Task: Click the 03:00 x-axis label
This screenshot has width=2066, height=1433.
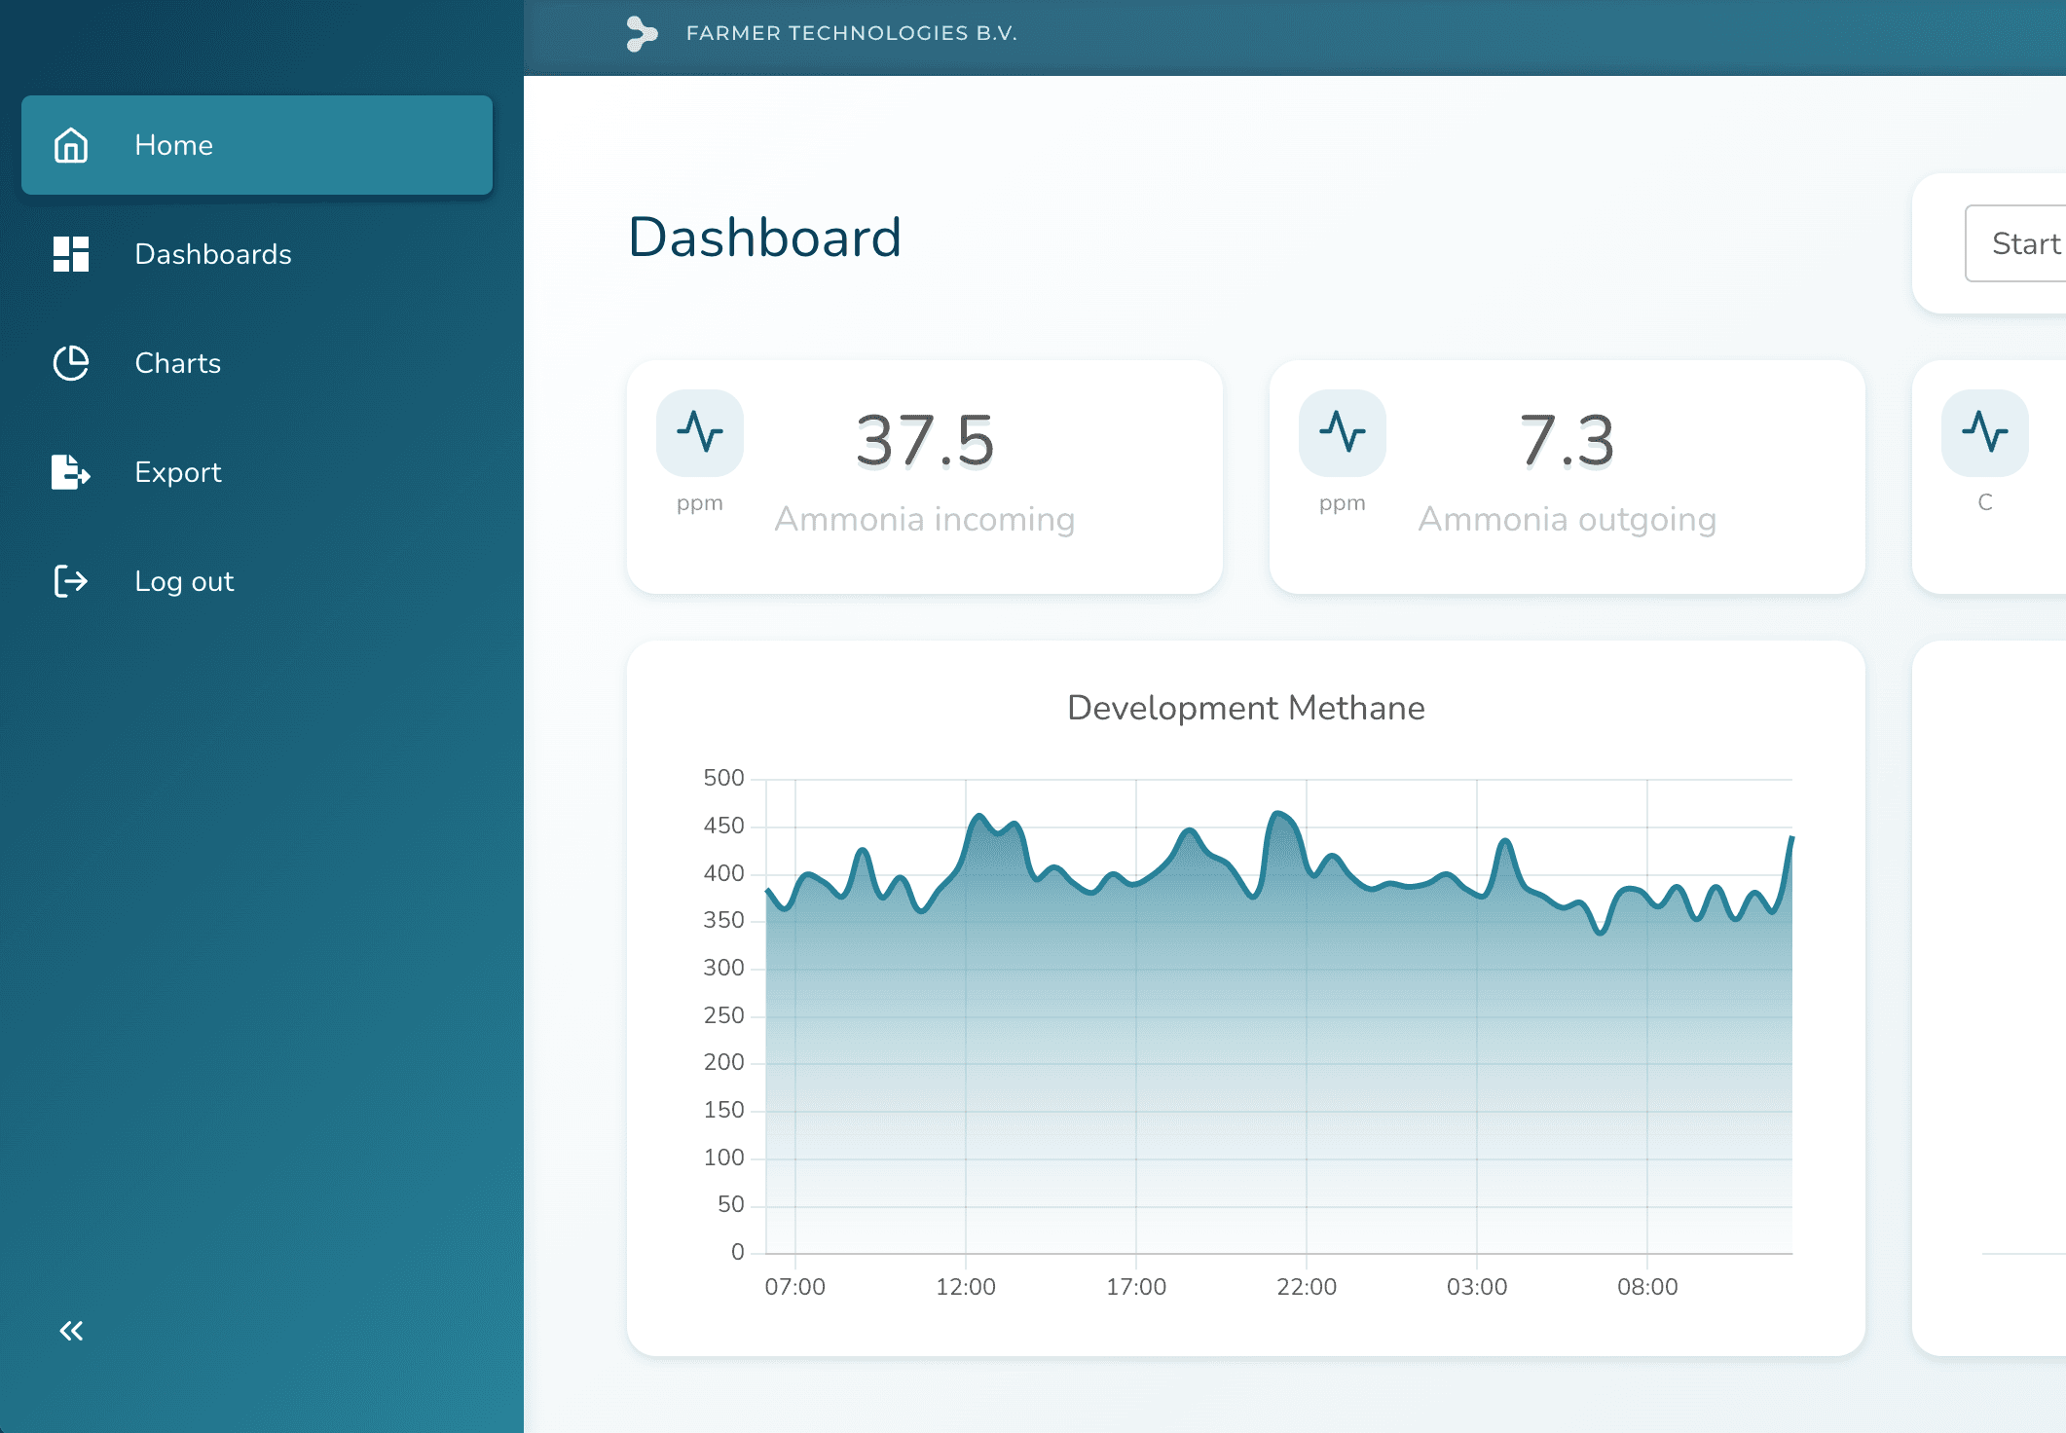Action: coord(1477,1287)
